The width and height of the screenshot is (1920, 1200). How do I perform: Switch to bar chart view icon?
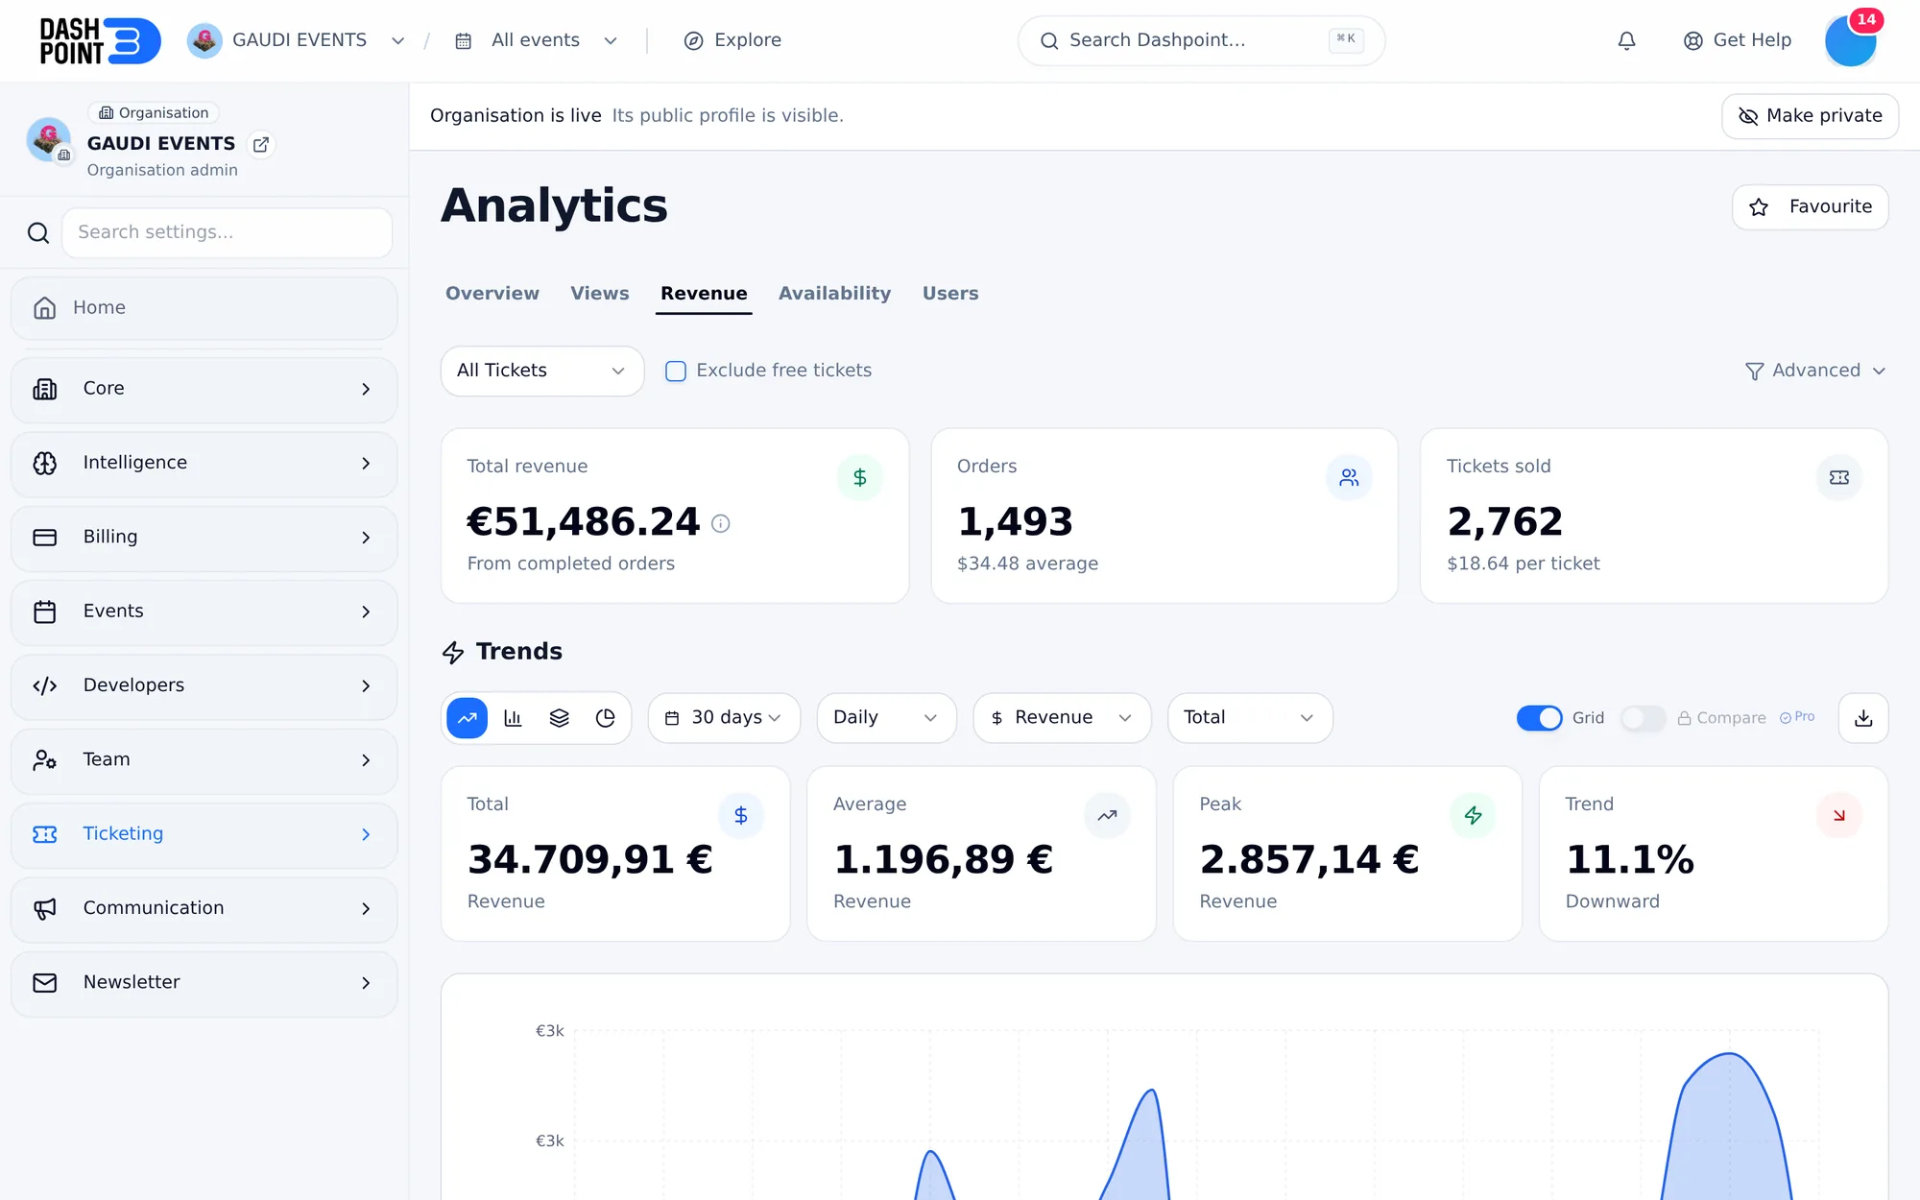coord(514,718)
